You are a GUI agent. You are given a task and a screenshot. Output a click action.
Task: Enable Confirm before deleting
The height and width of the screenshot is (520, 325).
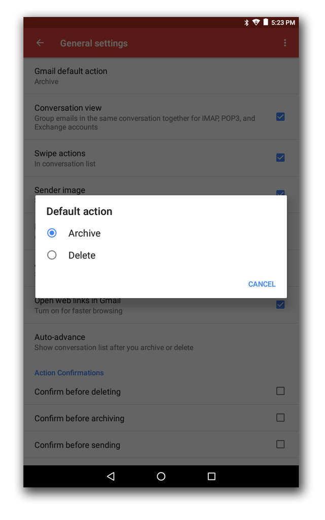(x=280, y=391)
